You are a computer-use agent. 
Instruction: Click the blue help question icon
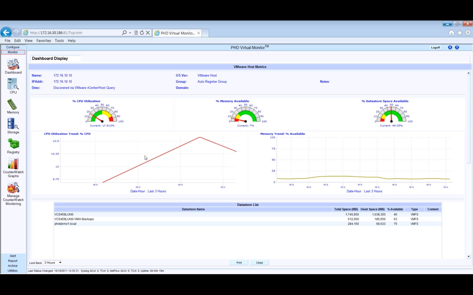tap(457, 47)
